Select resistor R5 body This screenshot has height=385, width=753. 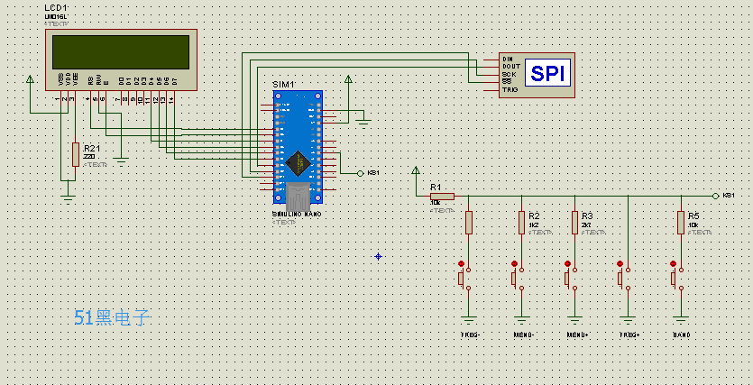pyautogui.click(x=681, y=223)
